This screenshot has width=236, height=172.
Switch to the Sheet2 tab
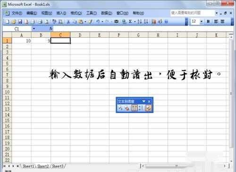43,166
